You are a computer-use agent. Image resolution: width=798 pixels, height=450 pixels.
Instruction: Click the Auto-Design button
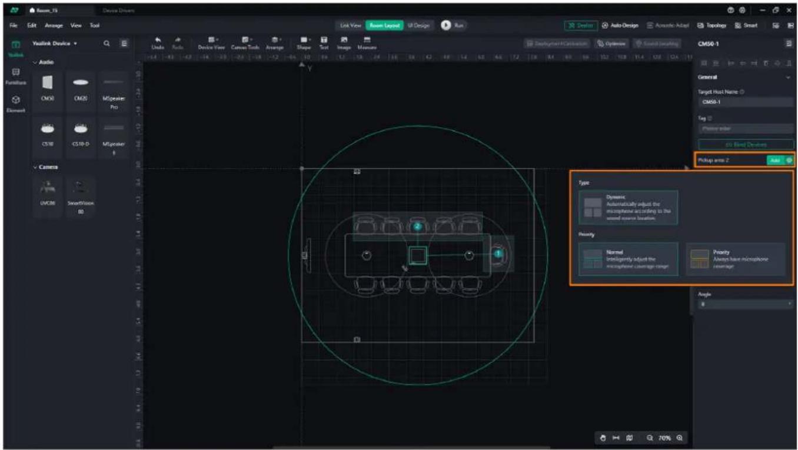(x=621, y=25)
